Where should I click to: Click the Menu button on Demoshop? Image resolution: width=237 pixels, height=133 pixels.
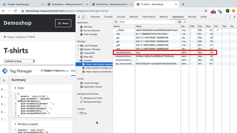click(x=63, y=23)
